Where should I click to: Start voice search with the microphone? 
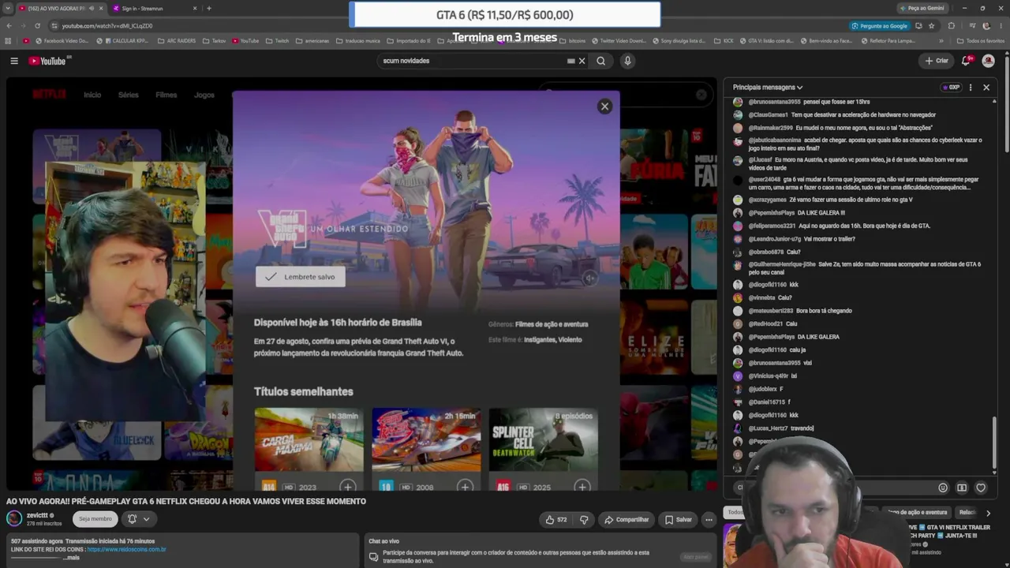627,61
